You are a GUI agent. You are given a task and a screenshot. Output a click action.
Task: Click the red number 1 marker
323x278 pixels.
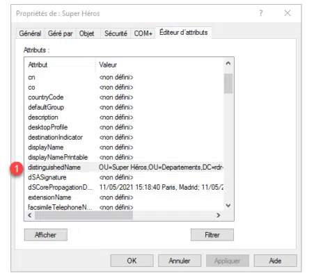17,168
